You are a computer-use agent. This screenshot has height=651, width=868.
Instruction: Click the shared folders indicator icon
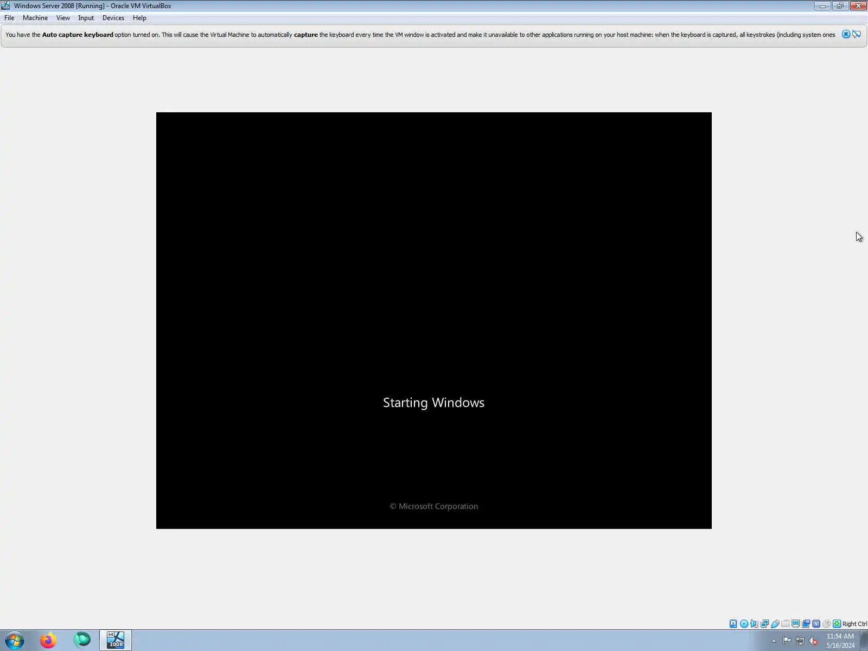(785, 623)
